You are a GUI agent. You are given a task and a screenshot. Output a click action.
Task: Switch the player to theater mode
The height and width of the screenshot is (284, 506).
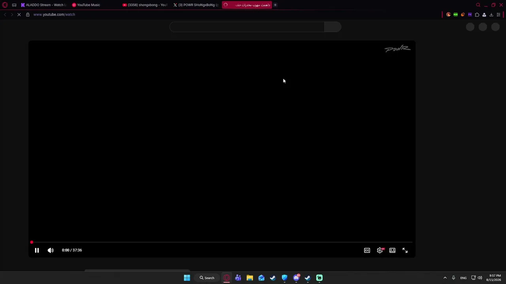tap(392, 250)
